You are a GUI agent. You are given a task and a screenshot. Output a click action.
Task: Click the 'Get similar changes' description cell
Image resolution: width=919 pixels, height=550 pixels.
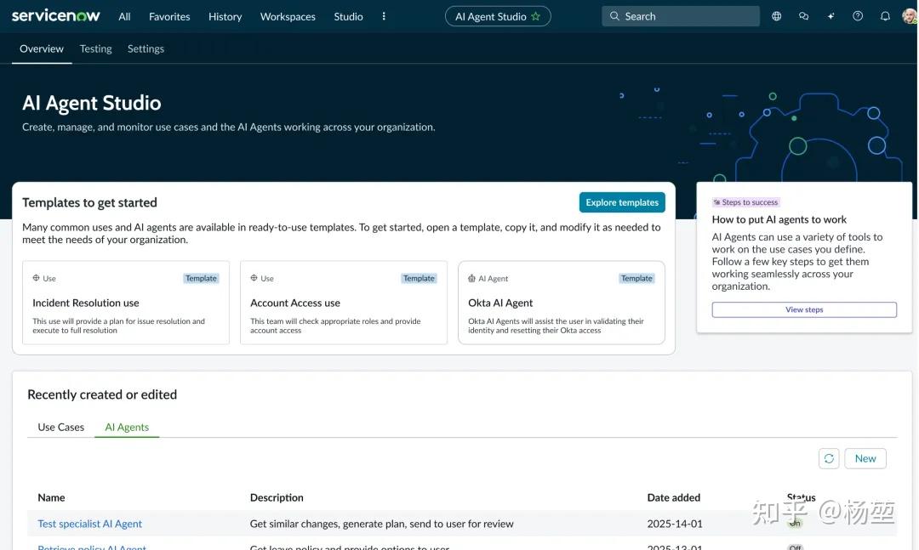point(381,524)
